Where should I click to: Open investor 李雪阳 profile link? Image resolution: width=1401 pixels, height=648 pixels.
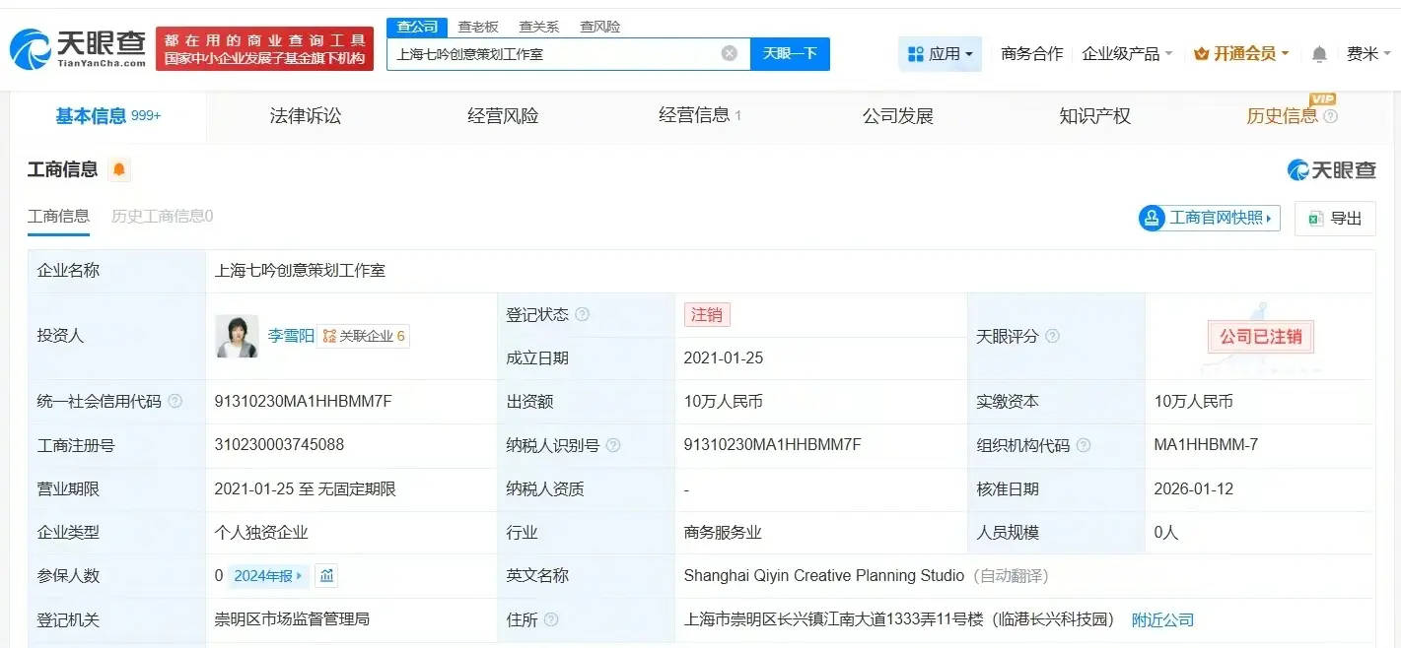[291, 336]
